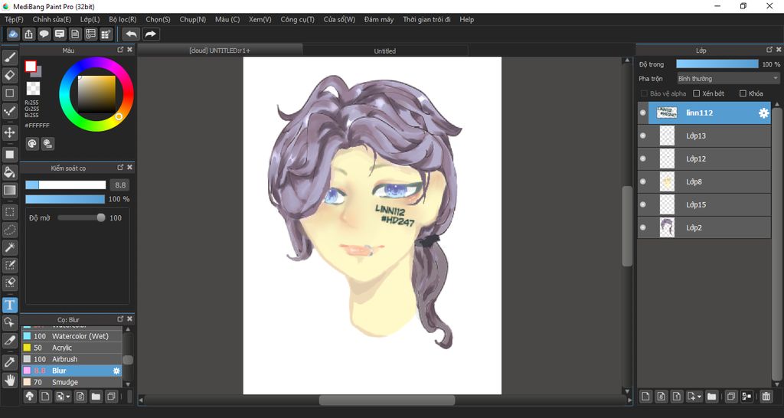Select the Magic Wand tool
Image resolution: width=784 pixels, height=418 pixels.
point(9,247)
